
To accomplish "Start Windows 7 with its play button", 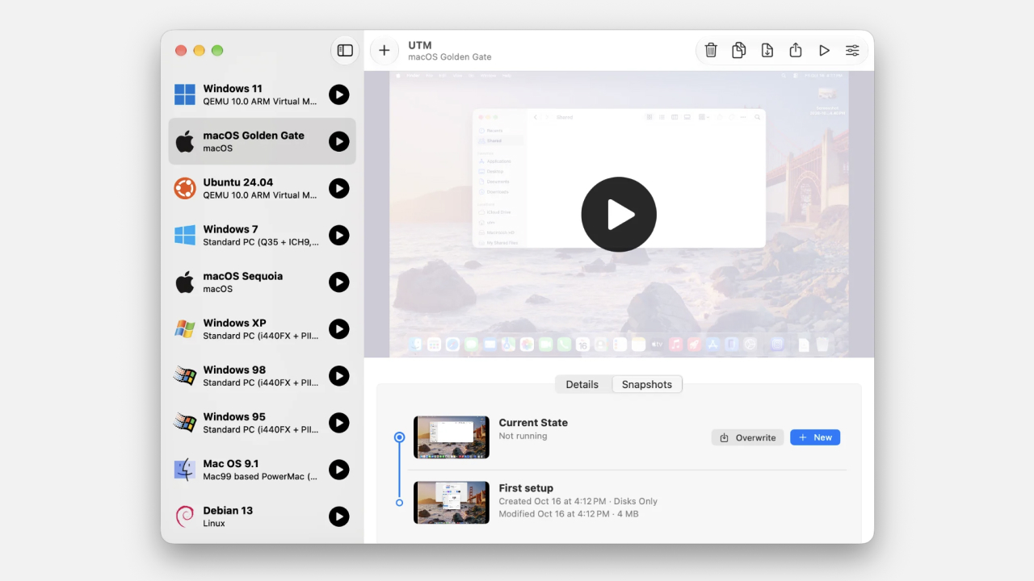I will (x=339, y=235).
